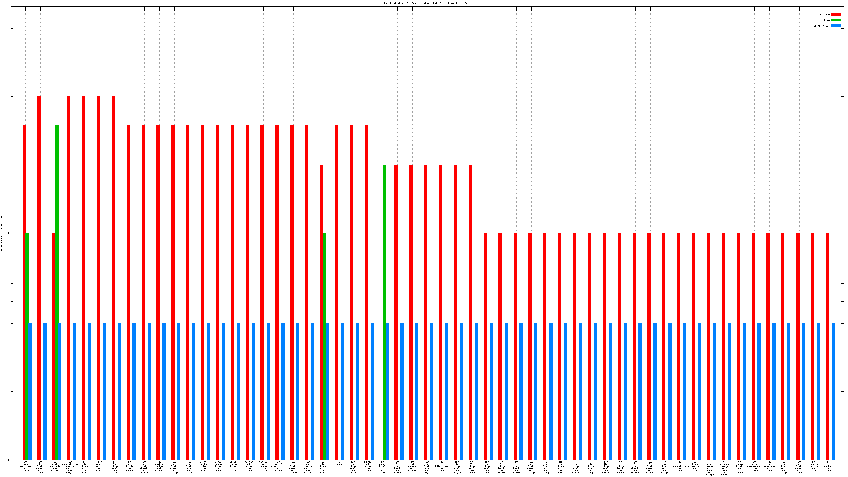Click the chart title RBL Statistics
848x477 pixels.
427,3
